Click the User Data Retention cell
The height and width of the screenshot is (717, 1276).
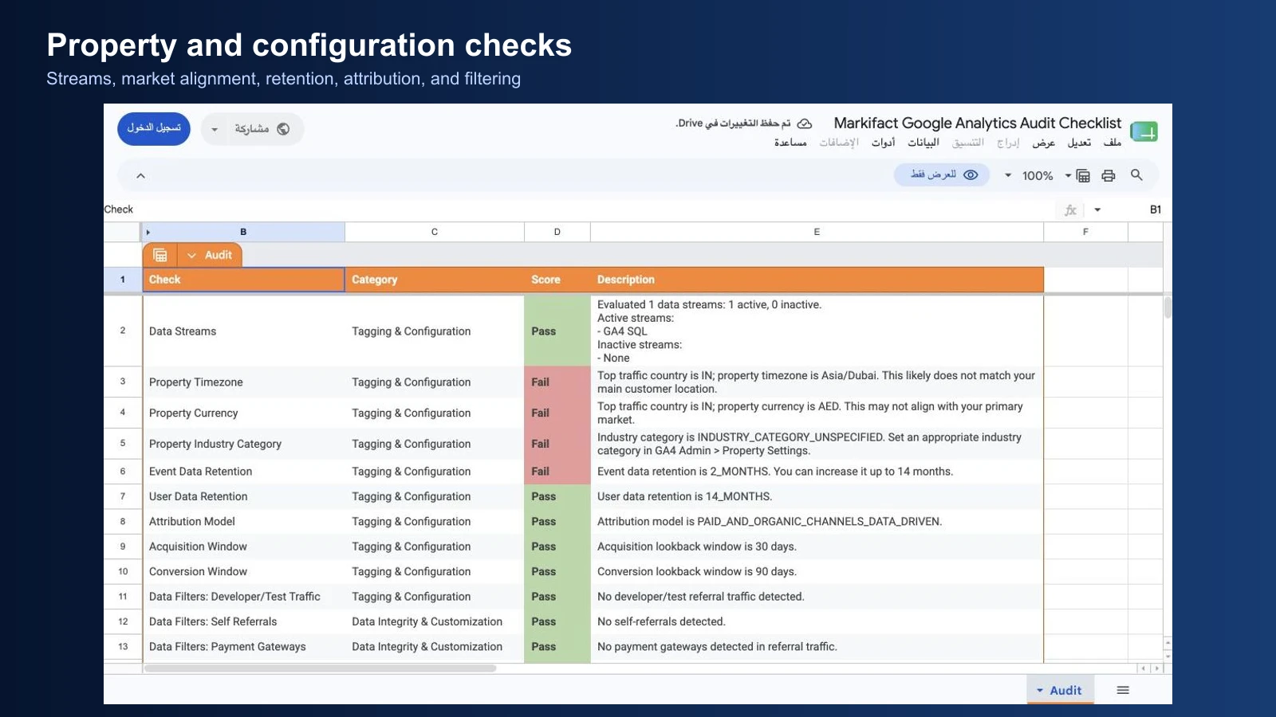tap(243, 496)
